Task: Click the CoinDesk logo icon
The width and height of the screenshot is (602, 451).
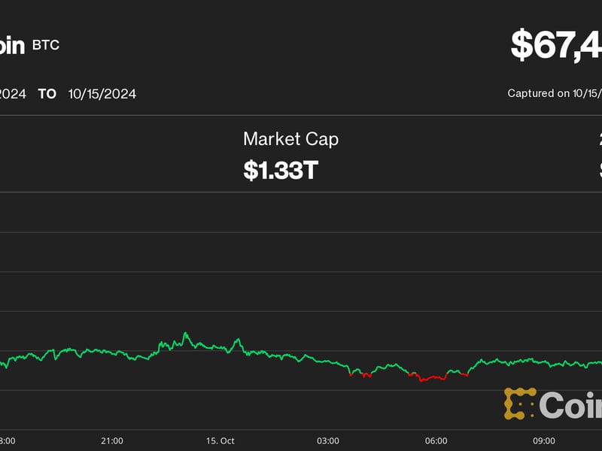Action: [x=519, y=404]
